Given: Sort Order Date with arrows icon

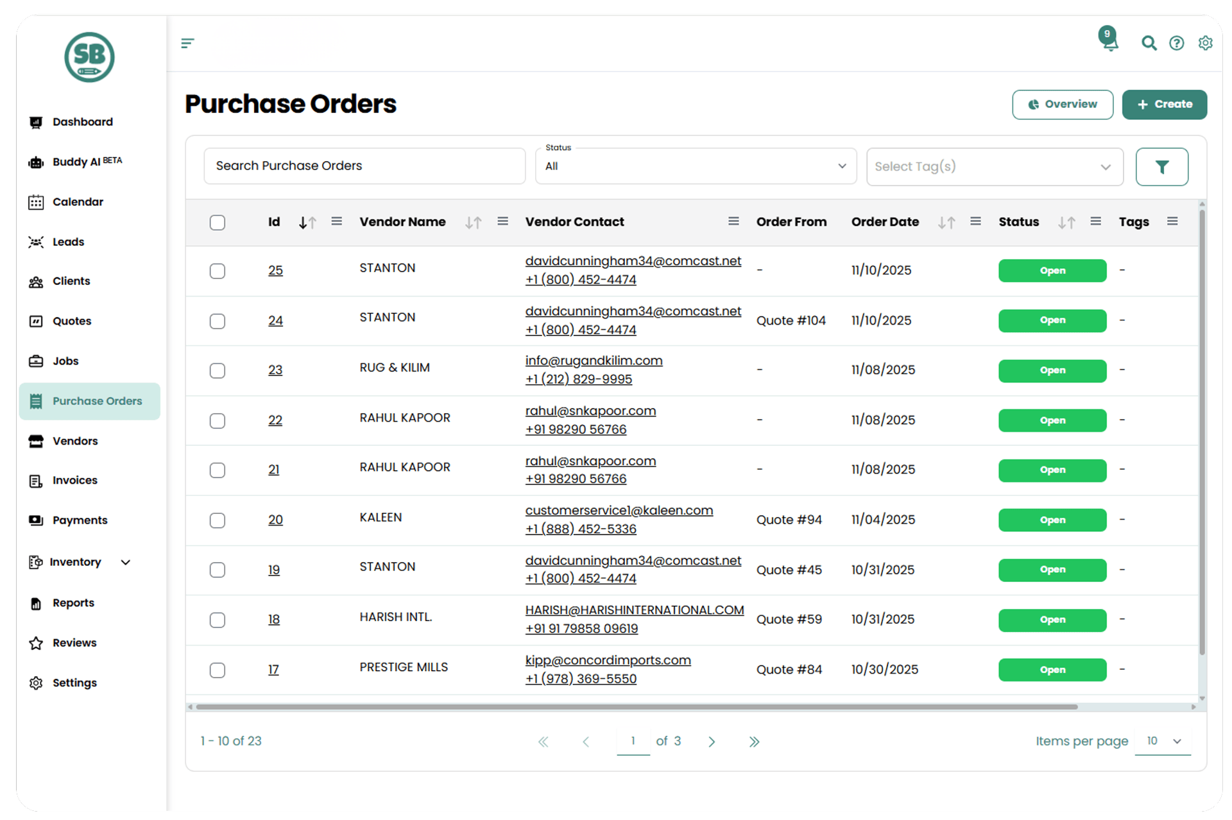Looking at the screenshot, I should click(946, 223).
